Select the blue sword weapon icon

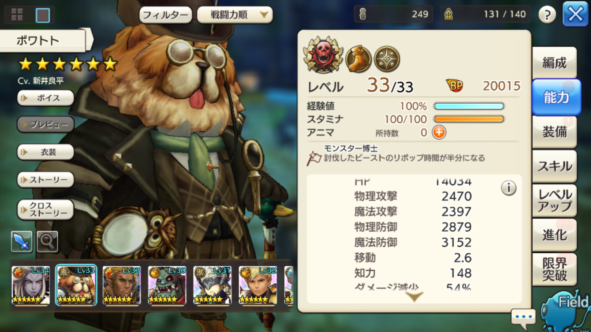click(x=22, y=241)
